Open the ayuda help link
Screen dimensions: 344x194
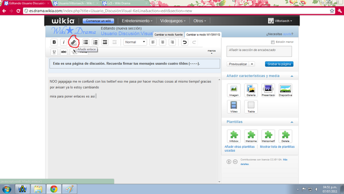click(x=287, y=34)
